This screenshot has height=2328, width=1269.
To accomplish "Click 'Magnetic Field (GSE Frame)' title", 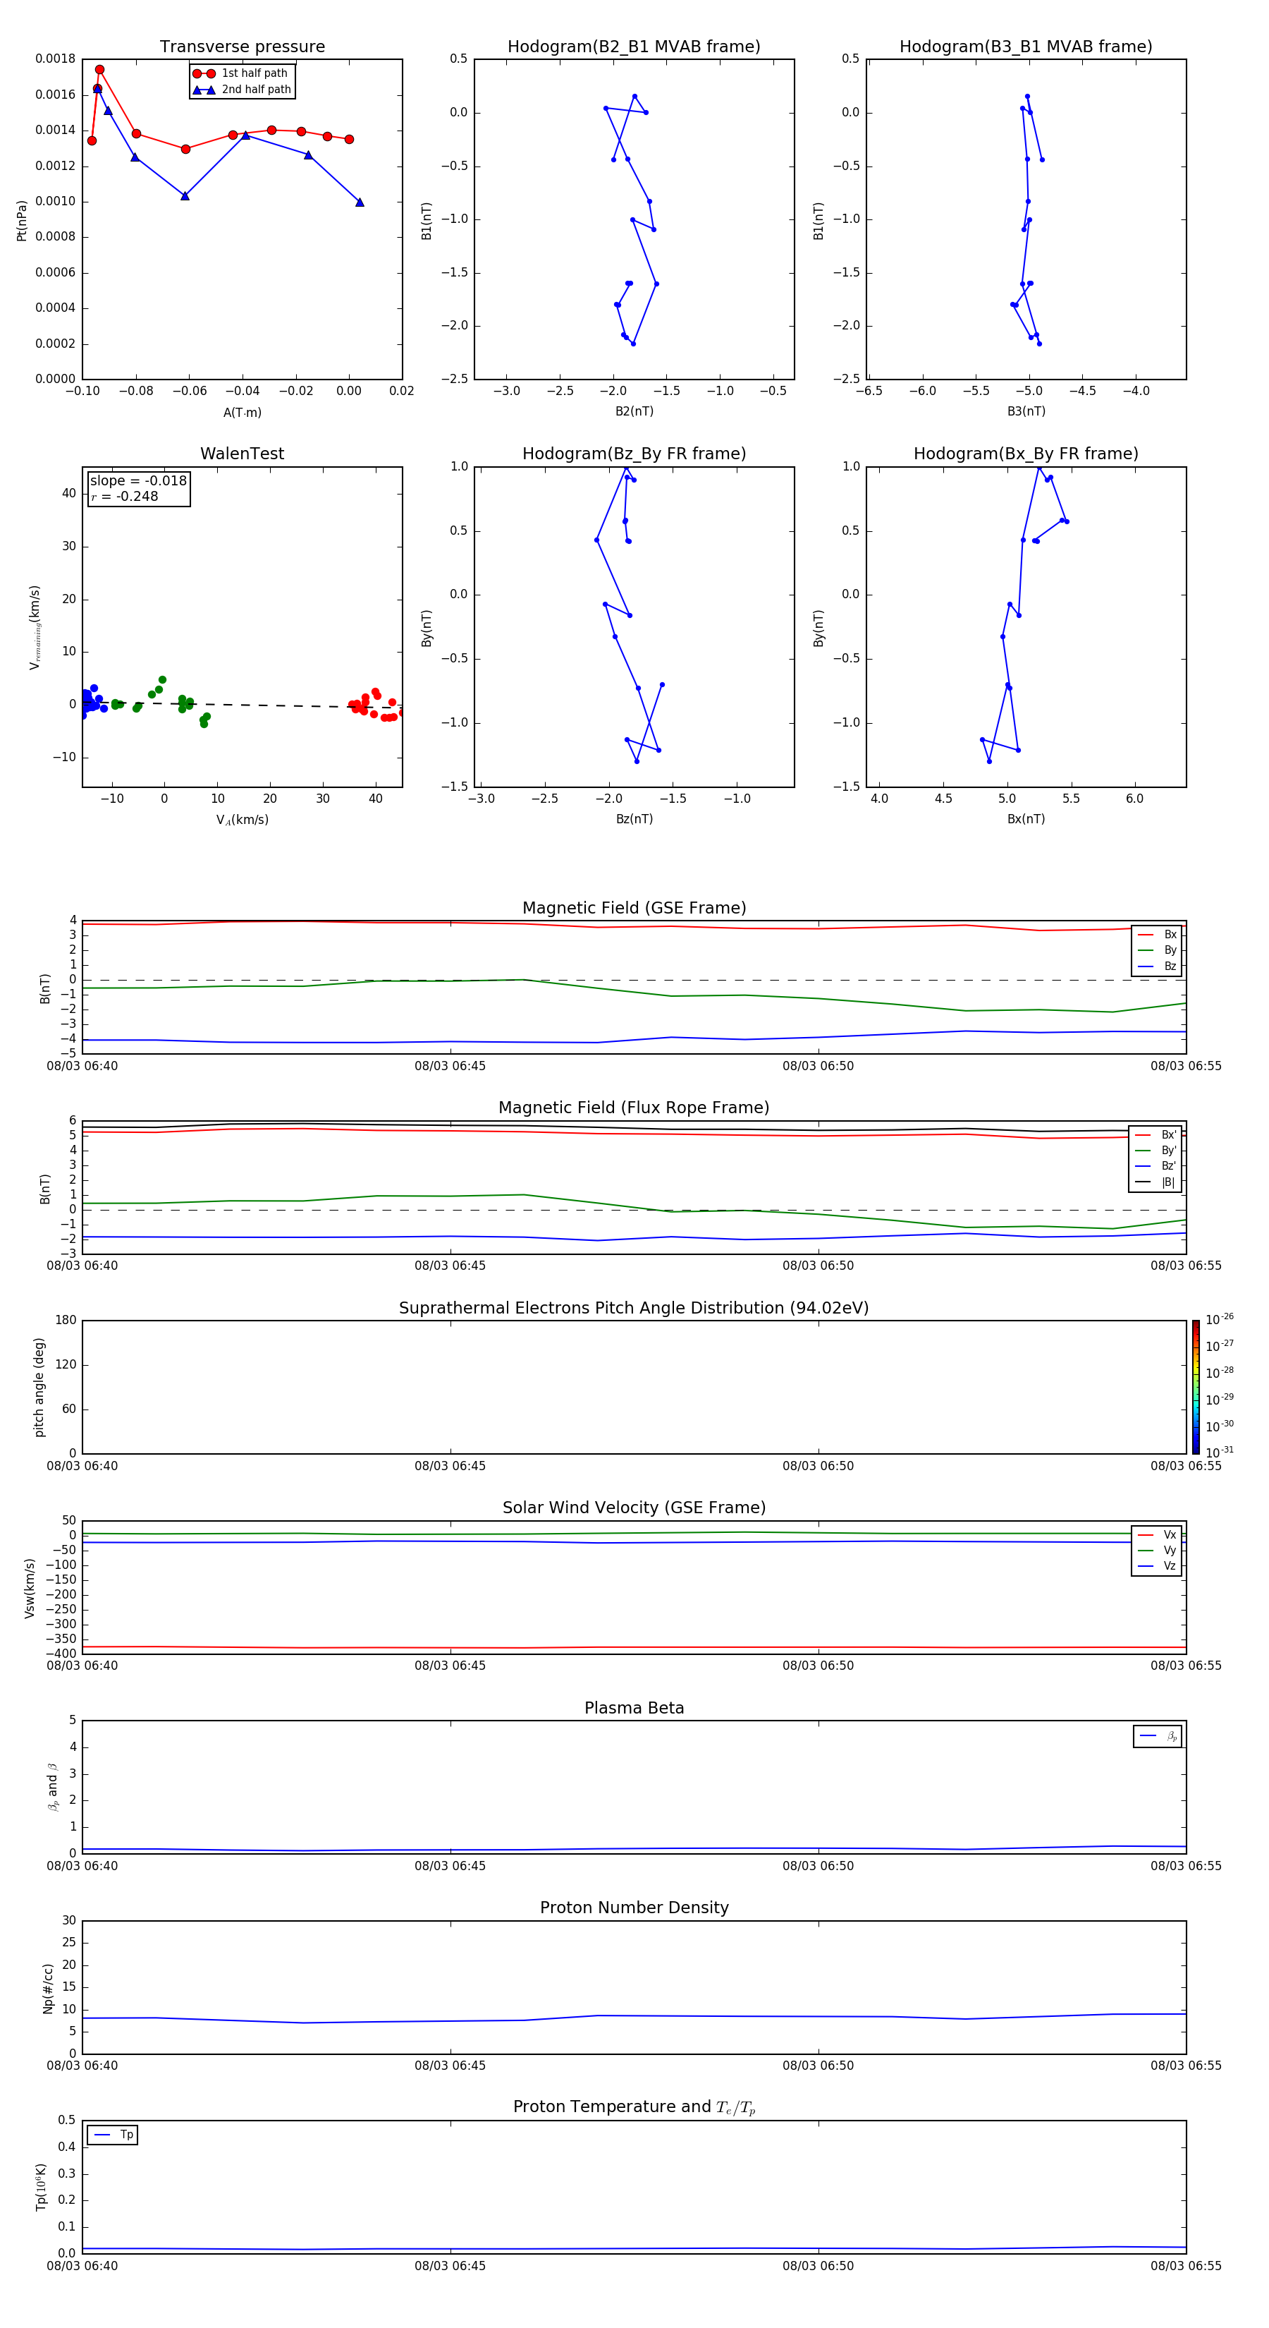I will (x=634, y=908).
